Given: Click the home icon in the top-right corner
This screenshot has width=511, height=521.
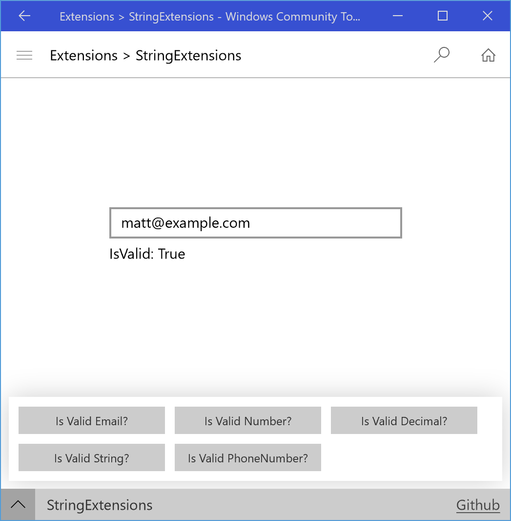Looking at the screenshot, I should coord(488,55).
